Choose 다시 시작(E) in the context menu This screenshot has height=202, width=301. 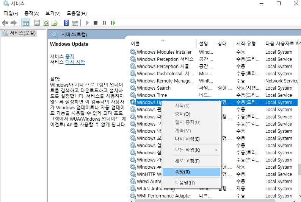191,139
